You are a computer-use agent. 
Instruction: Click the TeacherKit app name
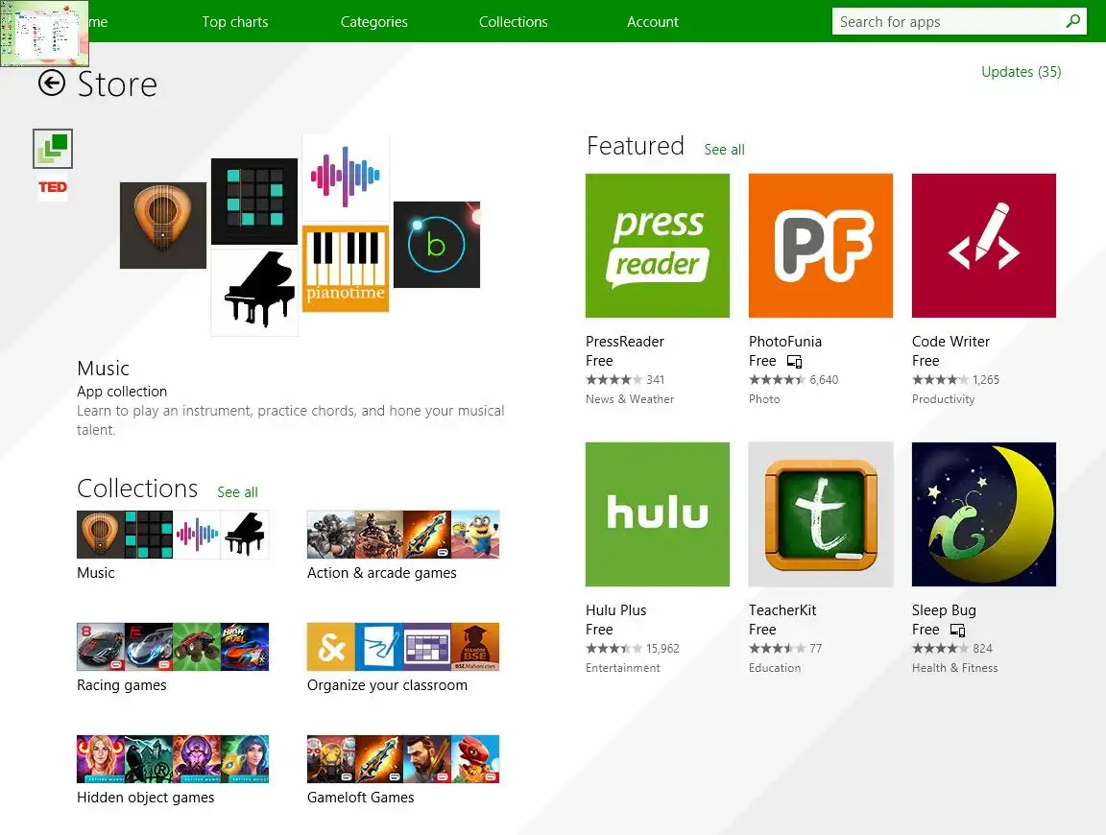point(782,610)
